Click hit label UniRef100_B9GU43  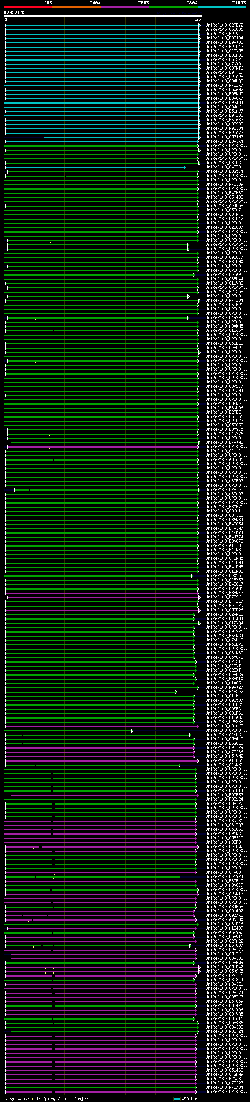point(224,47)
